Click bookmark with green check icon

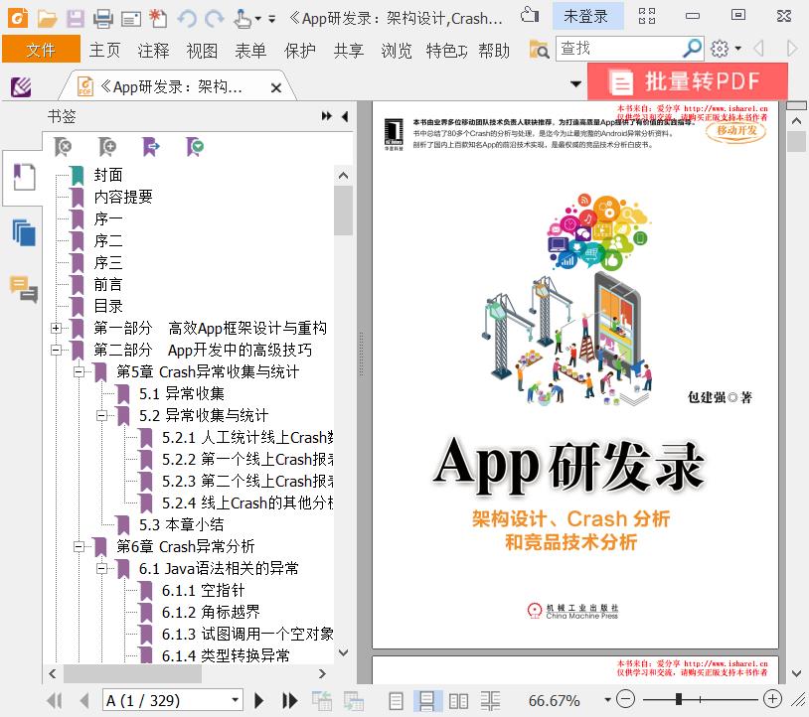(195, 147)
